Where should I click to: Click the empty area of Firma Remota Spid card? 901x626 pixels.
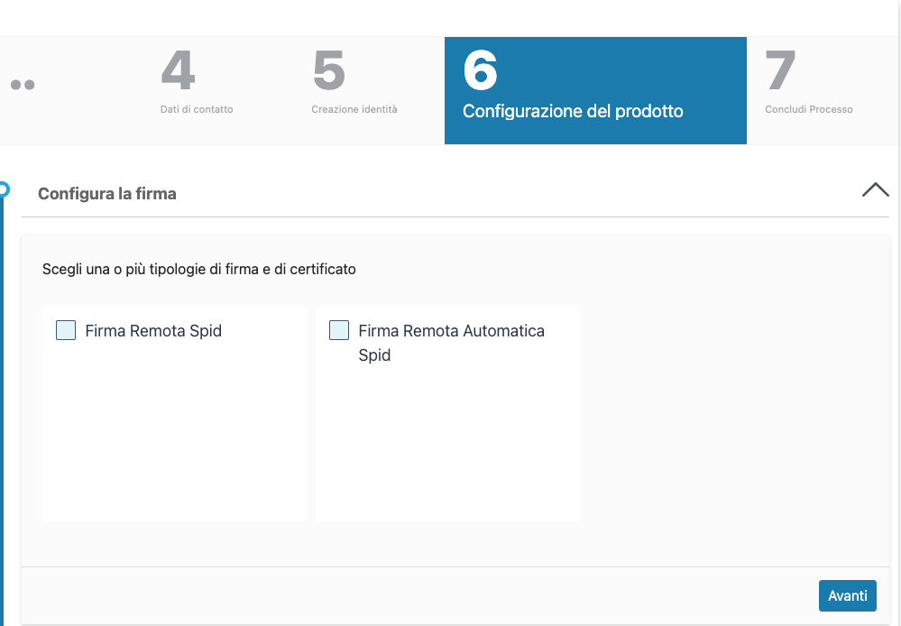pos(174,433)
